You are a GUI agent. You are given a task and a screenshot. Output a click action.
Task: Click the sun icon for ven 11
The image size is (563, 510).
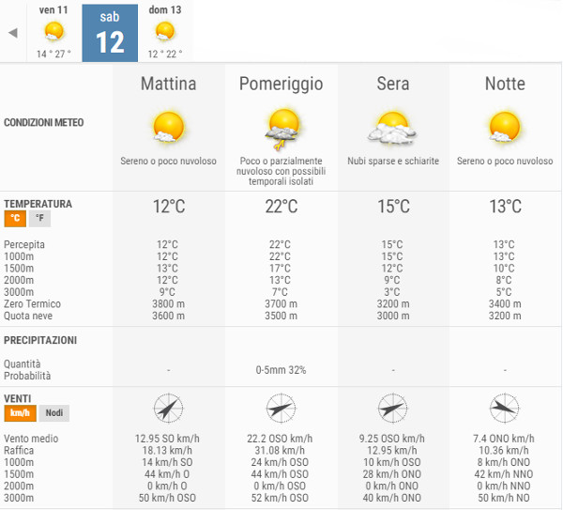(54, 32)
